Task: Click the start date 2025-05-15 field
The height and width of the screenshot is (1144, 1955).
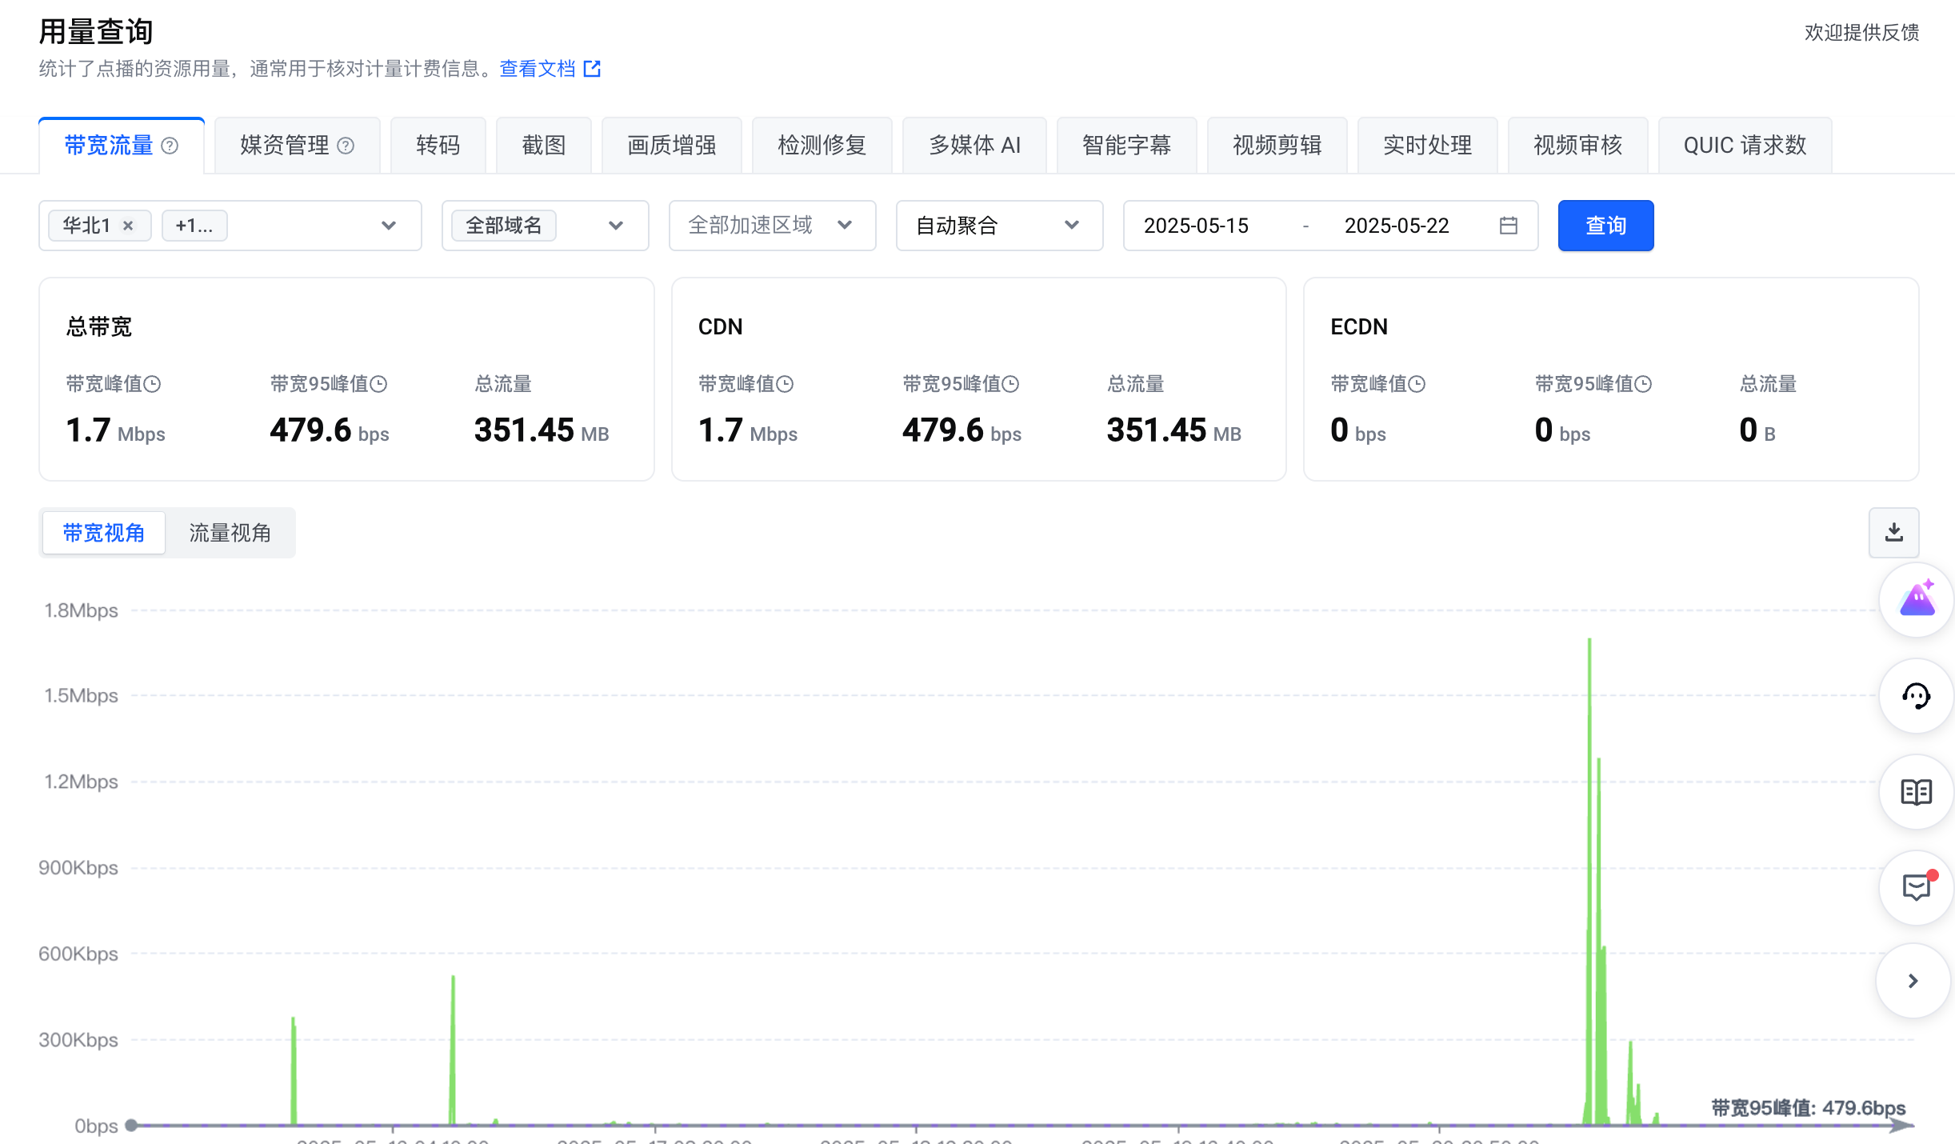Action: (x=1196, y=226)
